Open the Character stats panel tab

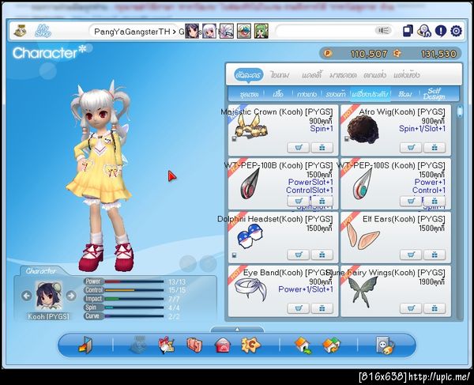point(41,270)
